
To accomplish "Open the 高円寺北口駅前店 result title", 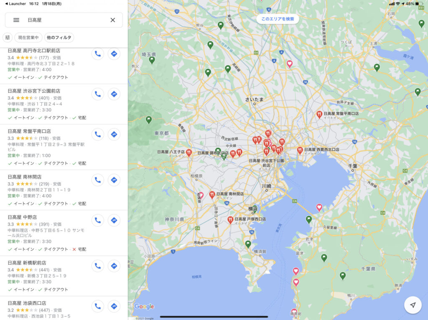I will (34, 51).
